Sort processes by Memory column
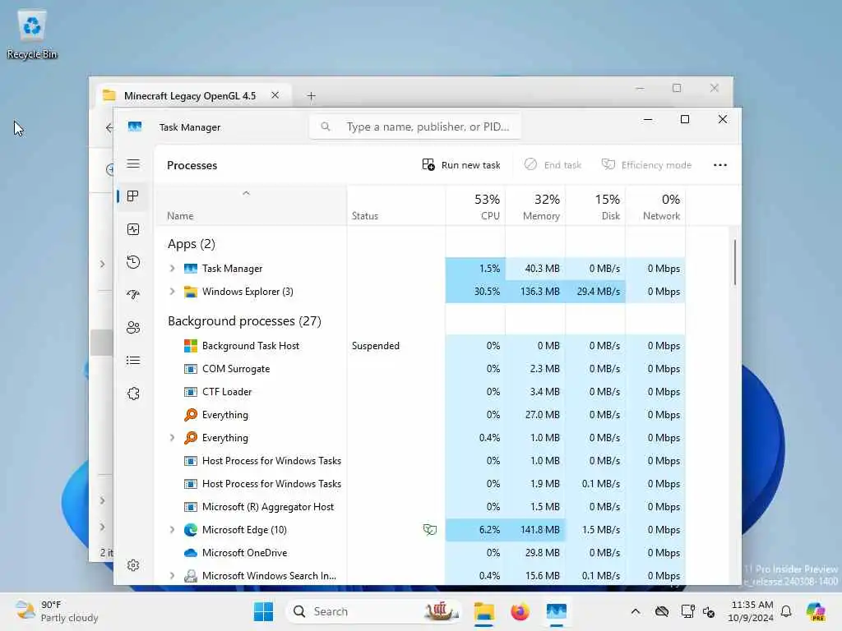The width and height of the screenshot is (842, 631). point(535,206)
